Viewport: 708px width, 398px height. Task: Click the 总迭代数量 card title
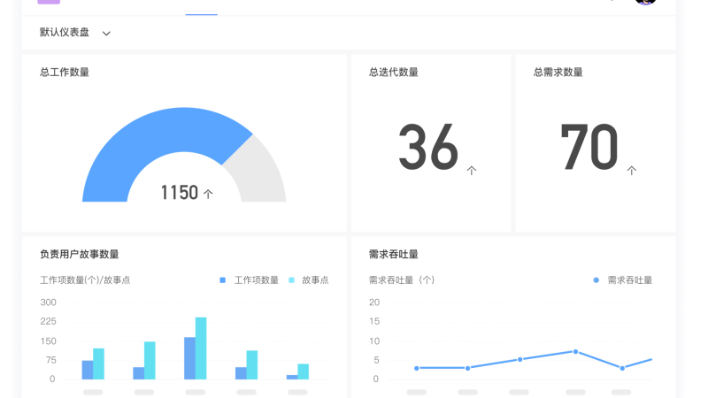click(x=394, y=73)
